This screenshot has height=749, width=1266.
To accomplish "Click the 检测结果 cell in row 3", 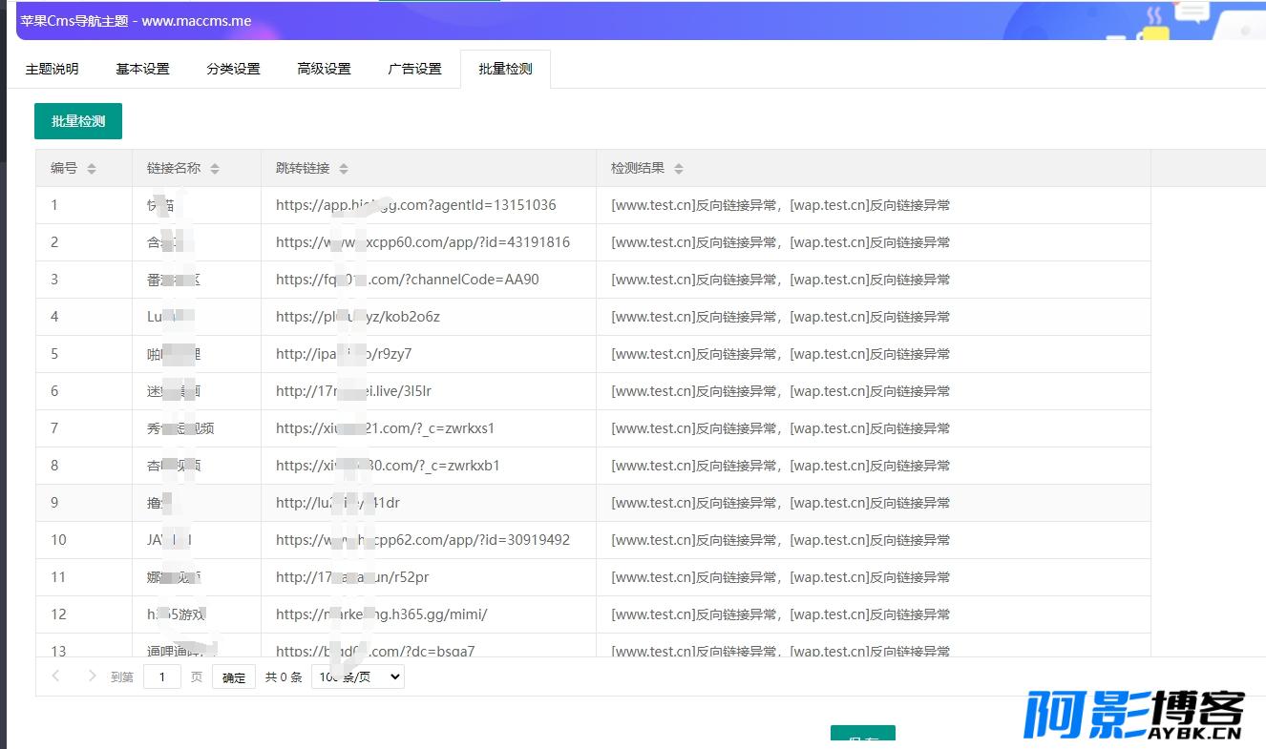I will [874, 280].
